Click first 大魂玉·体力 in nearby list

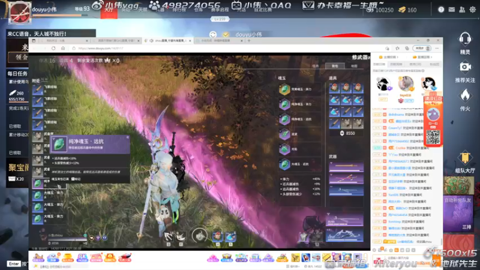point(49,195)
